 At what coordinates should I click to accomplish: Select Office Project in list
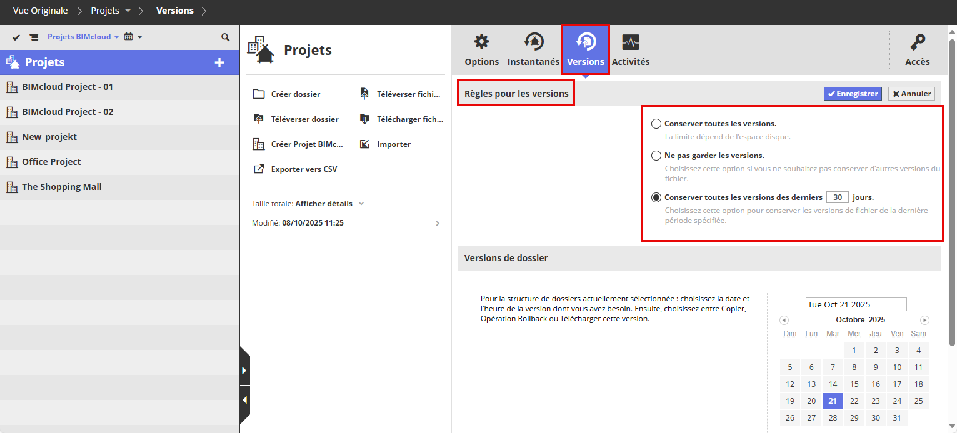tap(119, 162)
